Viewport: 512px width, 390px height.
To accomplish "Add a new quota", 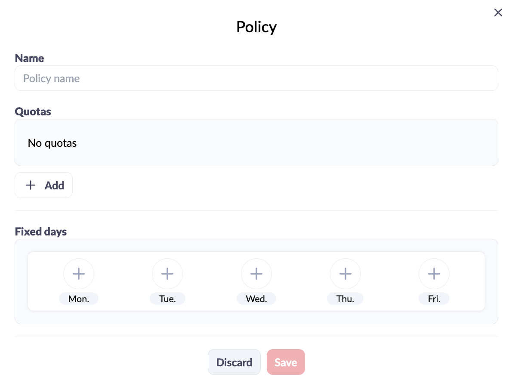I will [44, 185].
